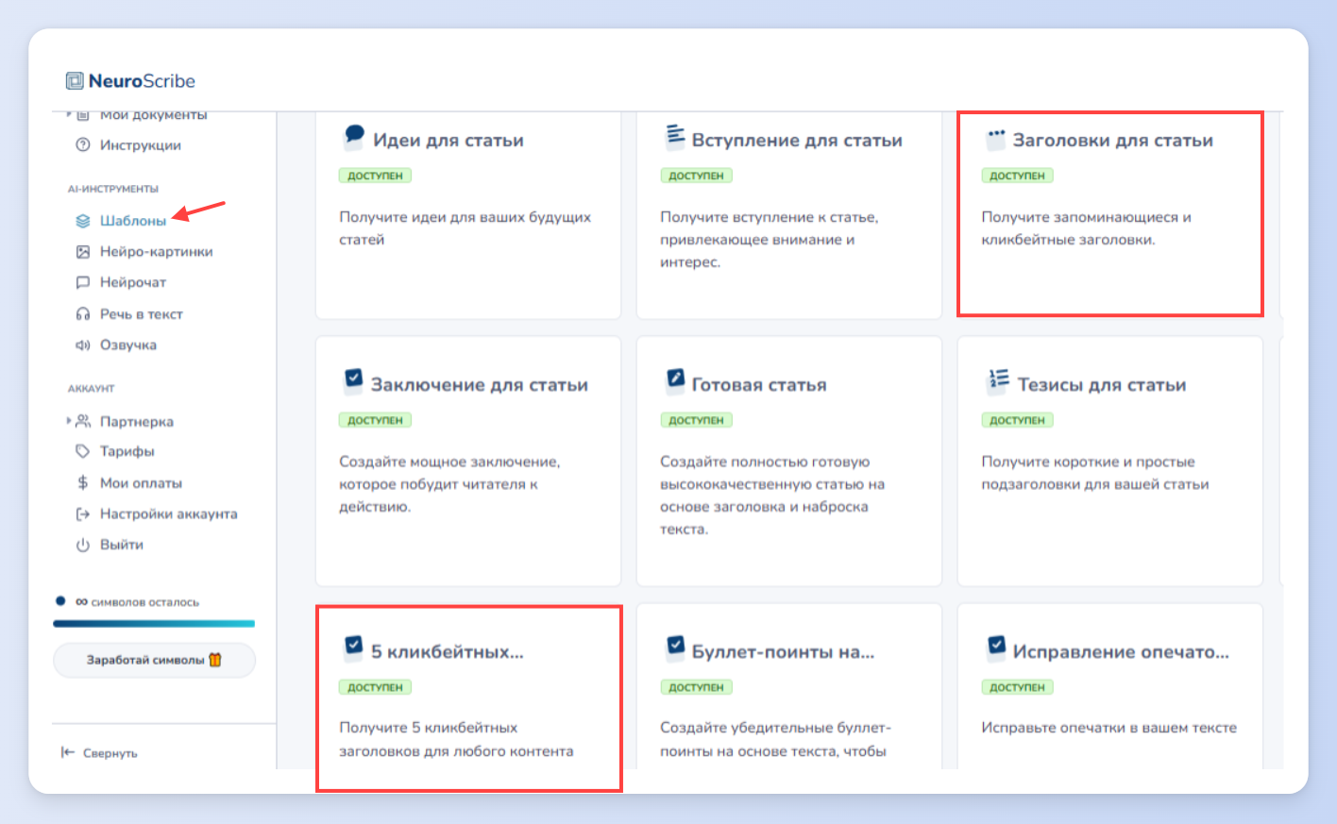
Task: Click the 5 кликбейтных card icon
Action: [353, 647]
